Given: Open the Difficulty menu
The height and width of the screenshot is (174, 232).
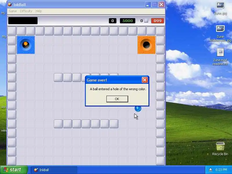Looking at the screenshot, I should point(26,11).
